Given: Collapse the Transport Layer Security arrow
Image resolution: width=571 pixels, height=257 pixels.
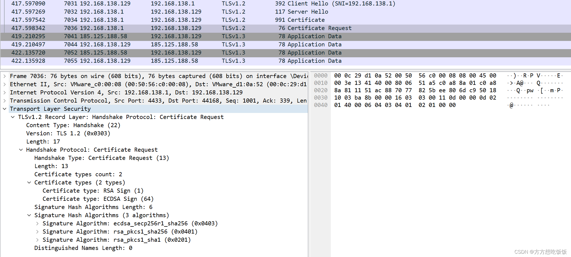Looking at the screenshot, I should coord(5,109).
